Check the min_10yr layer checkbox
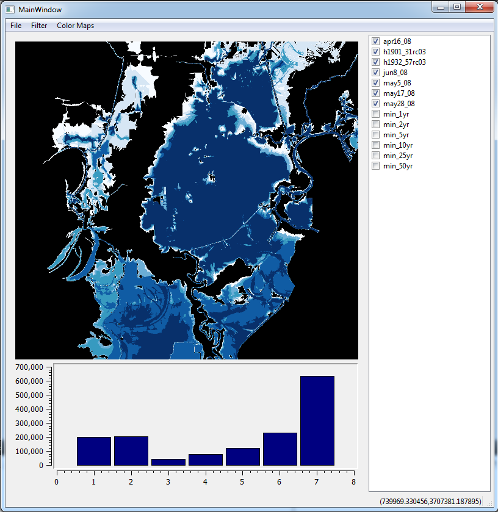 tap(375, 145)
